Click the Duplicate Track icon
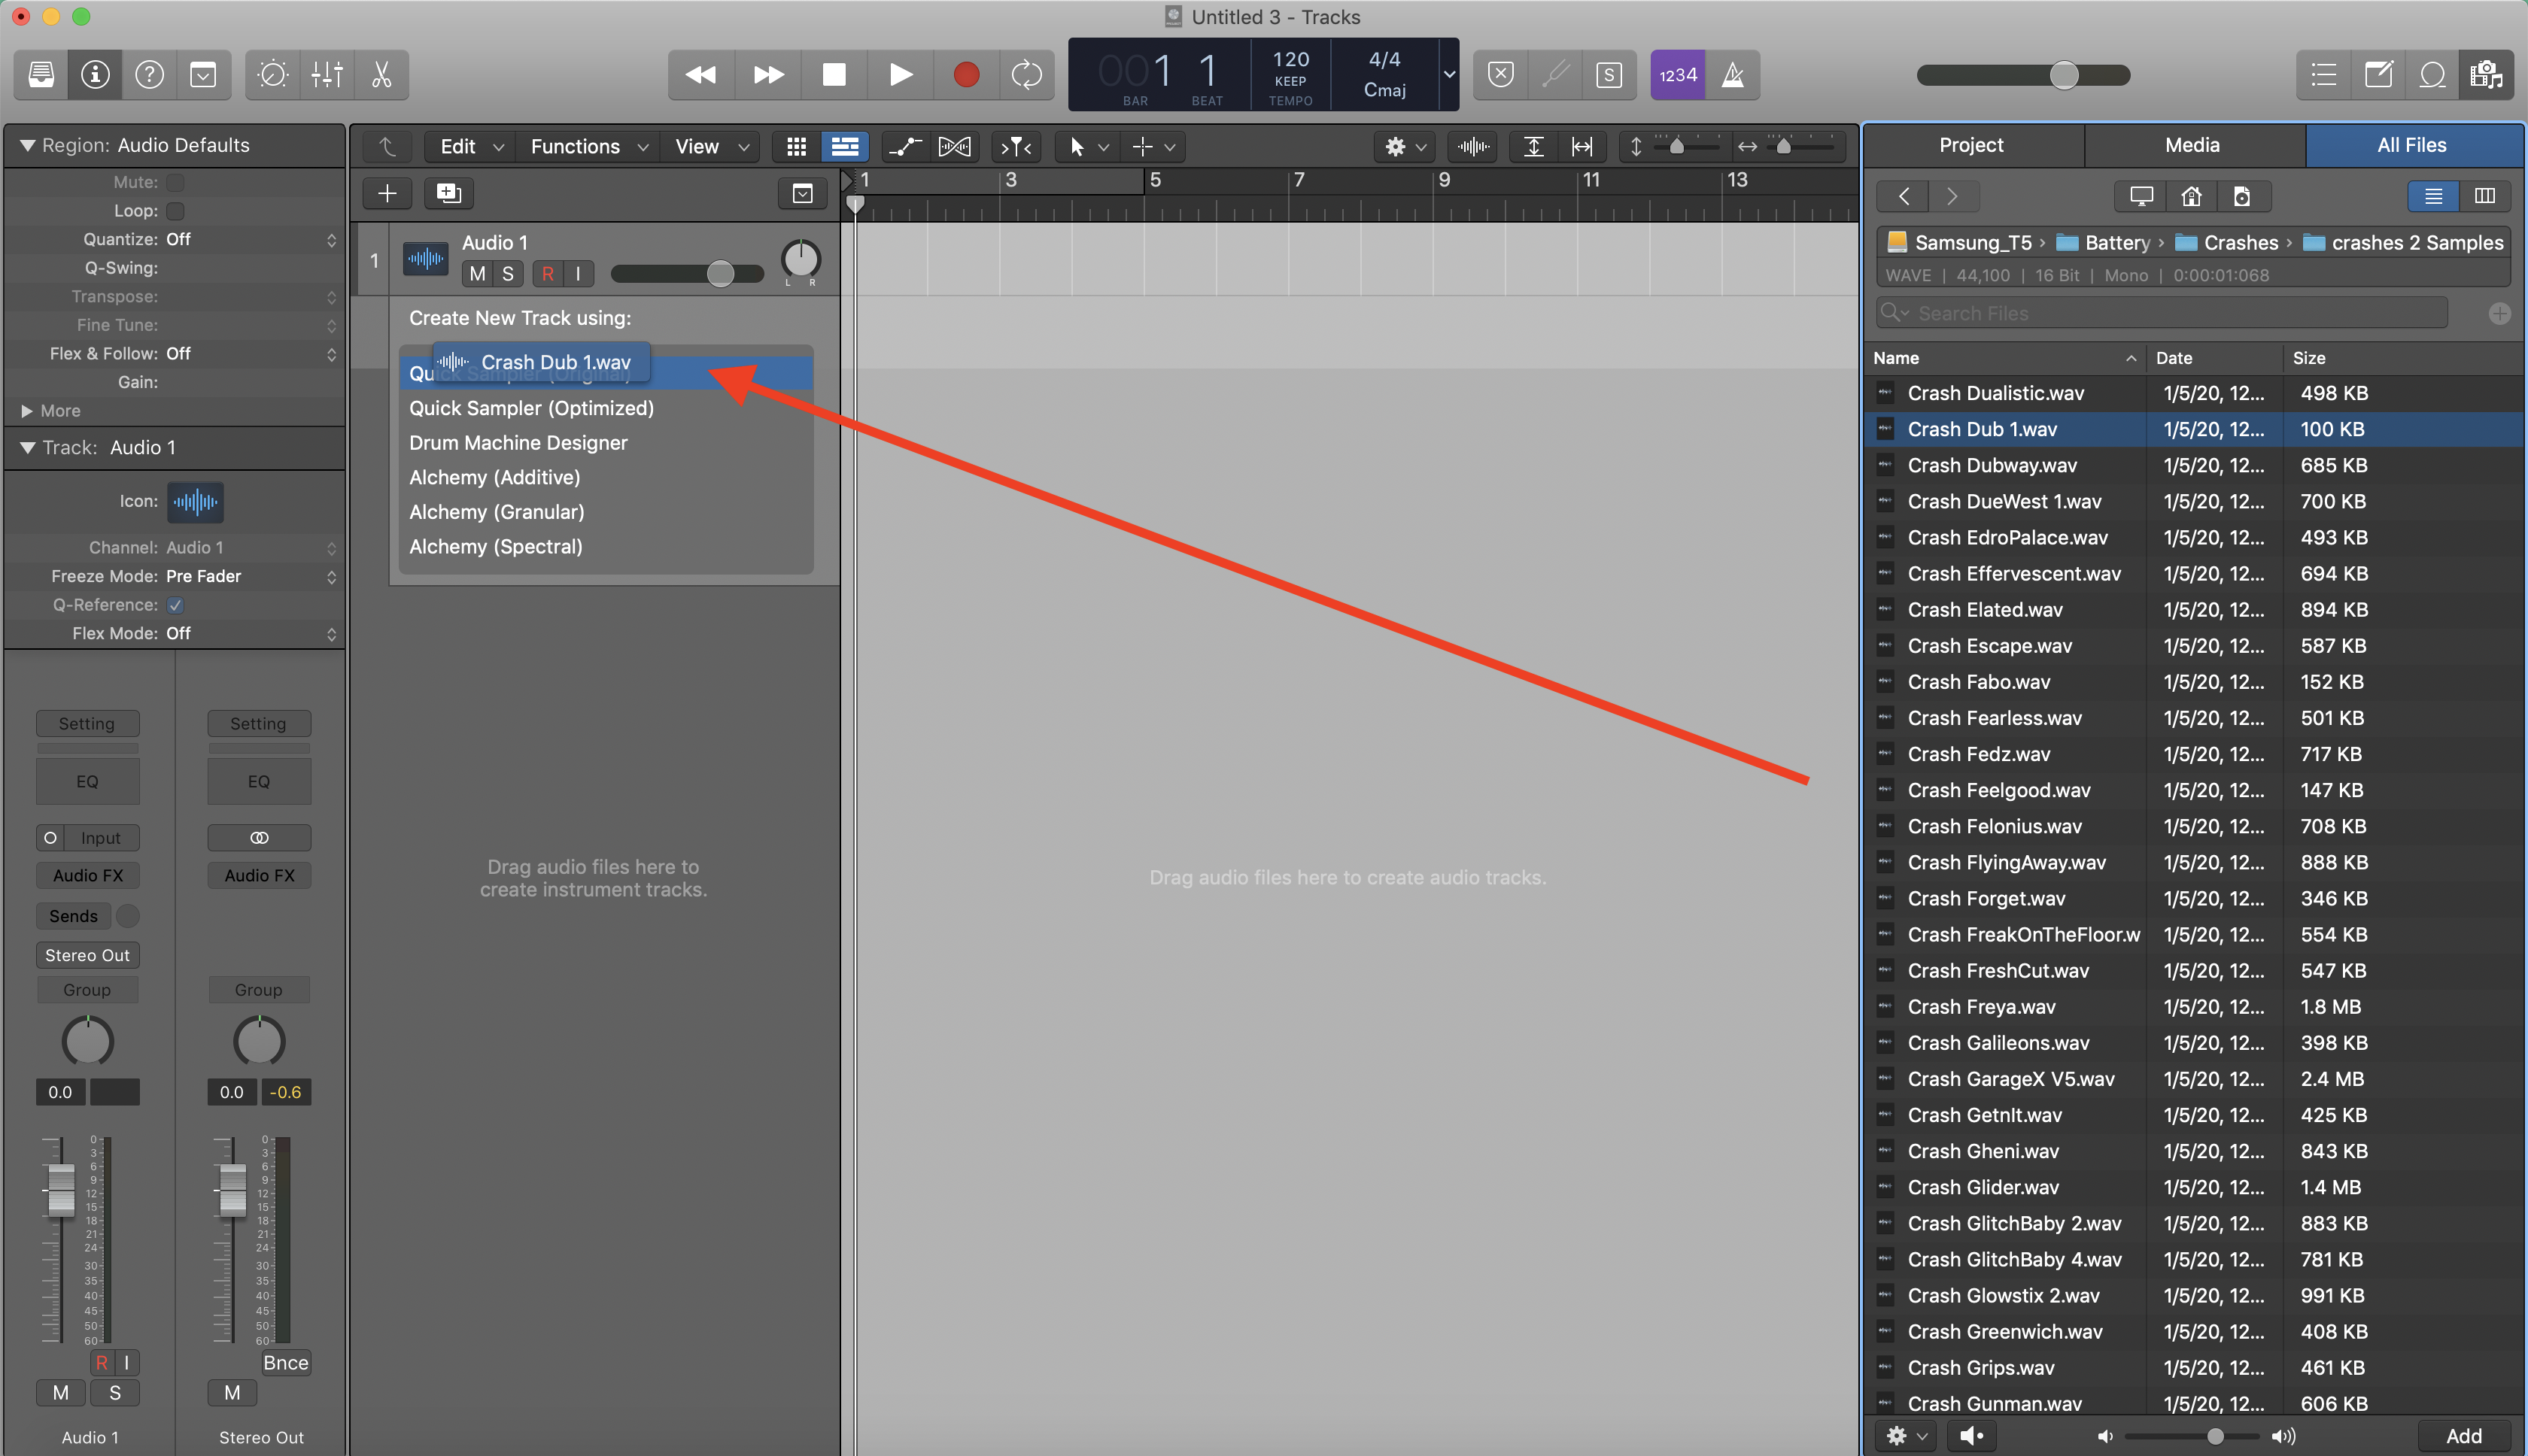 click(x=448, y=193)
